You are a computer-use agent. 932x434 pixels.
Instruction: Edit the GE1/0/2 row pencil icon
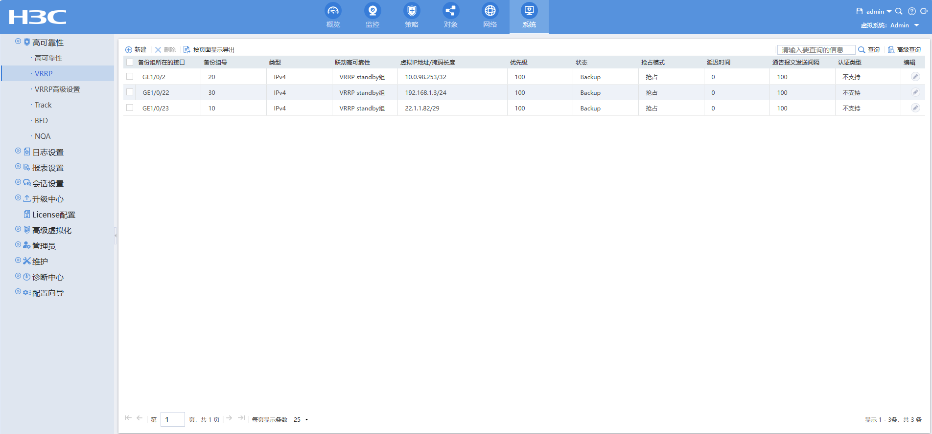pos(915,77)
